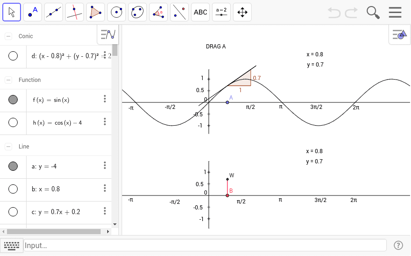This screenshot has height=256, width=411.
Task: Click the Conic group heading
Action: 26,36
